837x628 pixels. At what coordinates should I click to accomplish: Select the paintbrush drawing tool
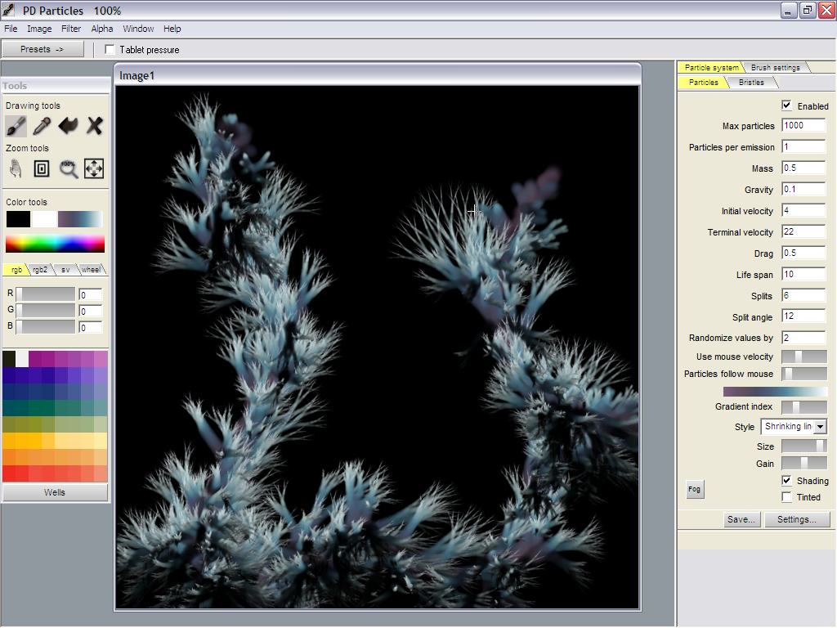point(16,126)
